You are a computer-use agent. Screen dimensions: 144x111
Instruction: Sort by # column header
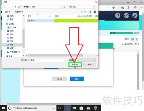(50, 16)
